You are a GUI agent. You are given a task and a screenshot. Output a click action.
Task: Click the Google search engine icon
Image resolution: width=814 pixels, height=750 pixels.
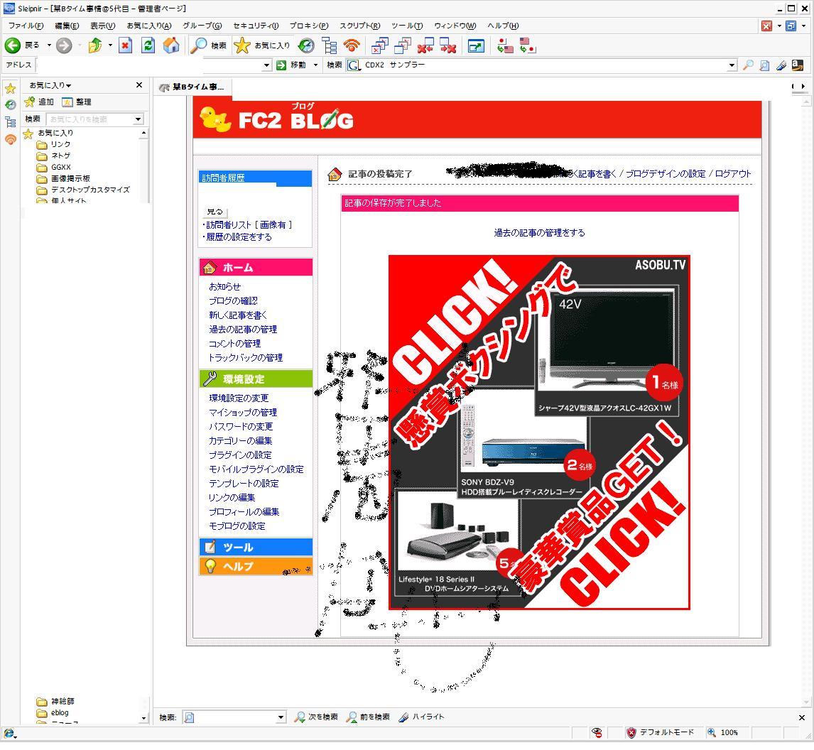pyautogui.click(x=354, y=65)
